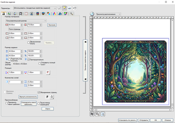Click the preview horizontal scrollbar track
175x123 pixels.
click(x=132, y=110)
